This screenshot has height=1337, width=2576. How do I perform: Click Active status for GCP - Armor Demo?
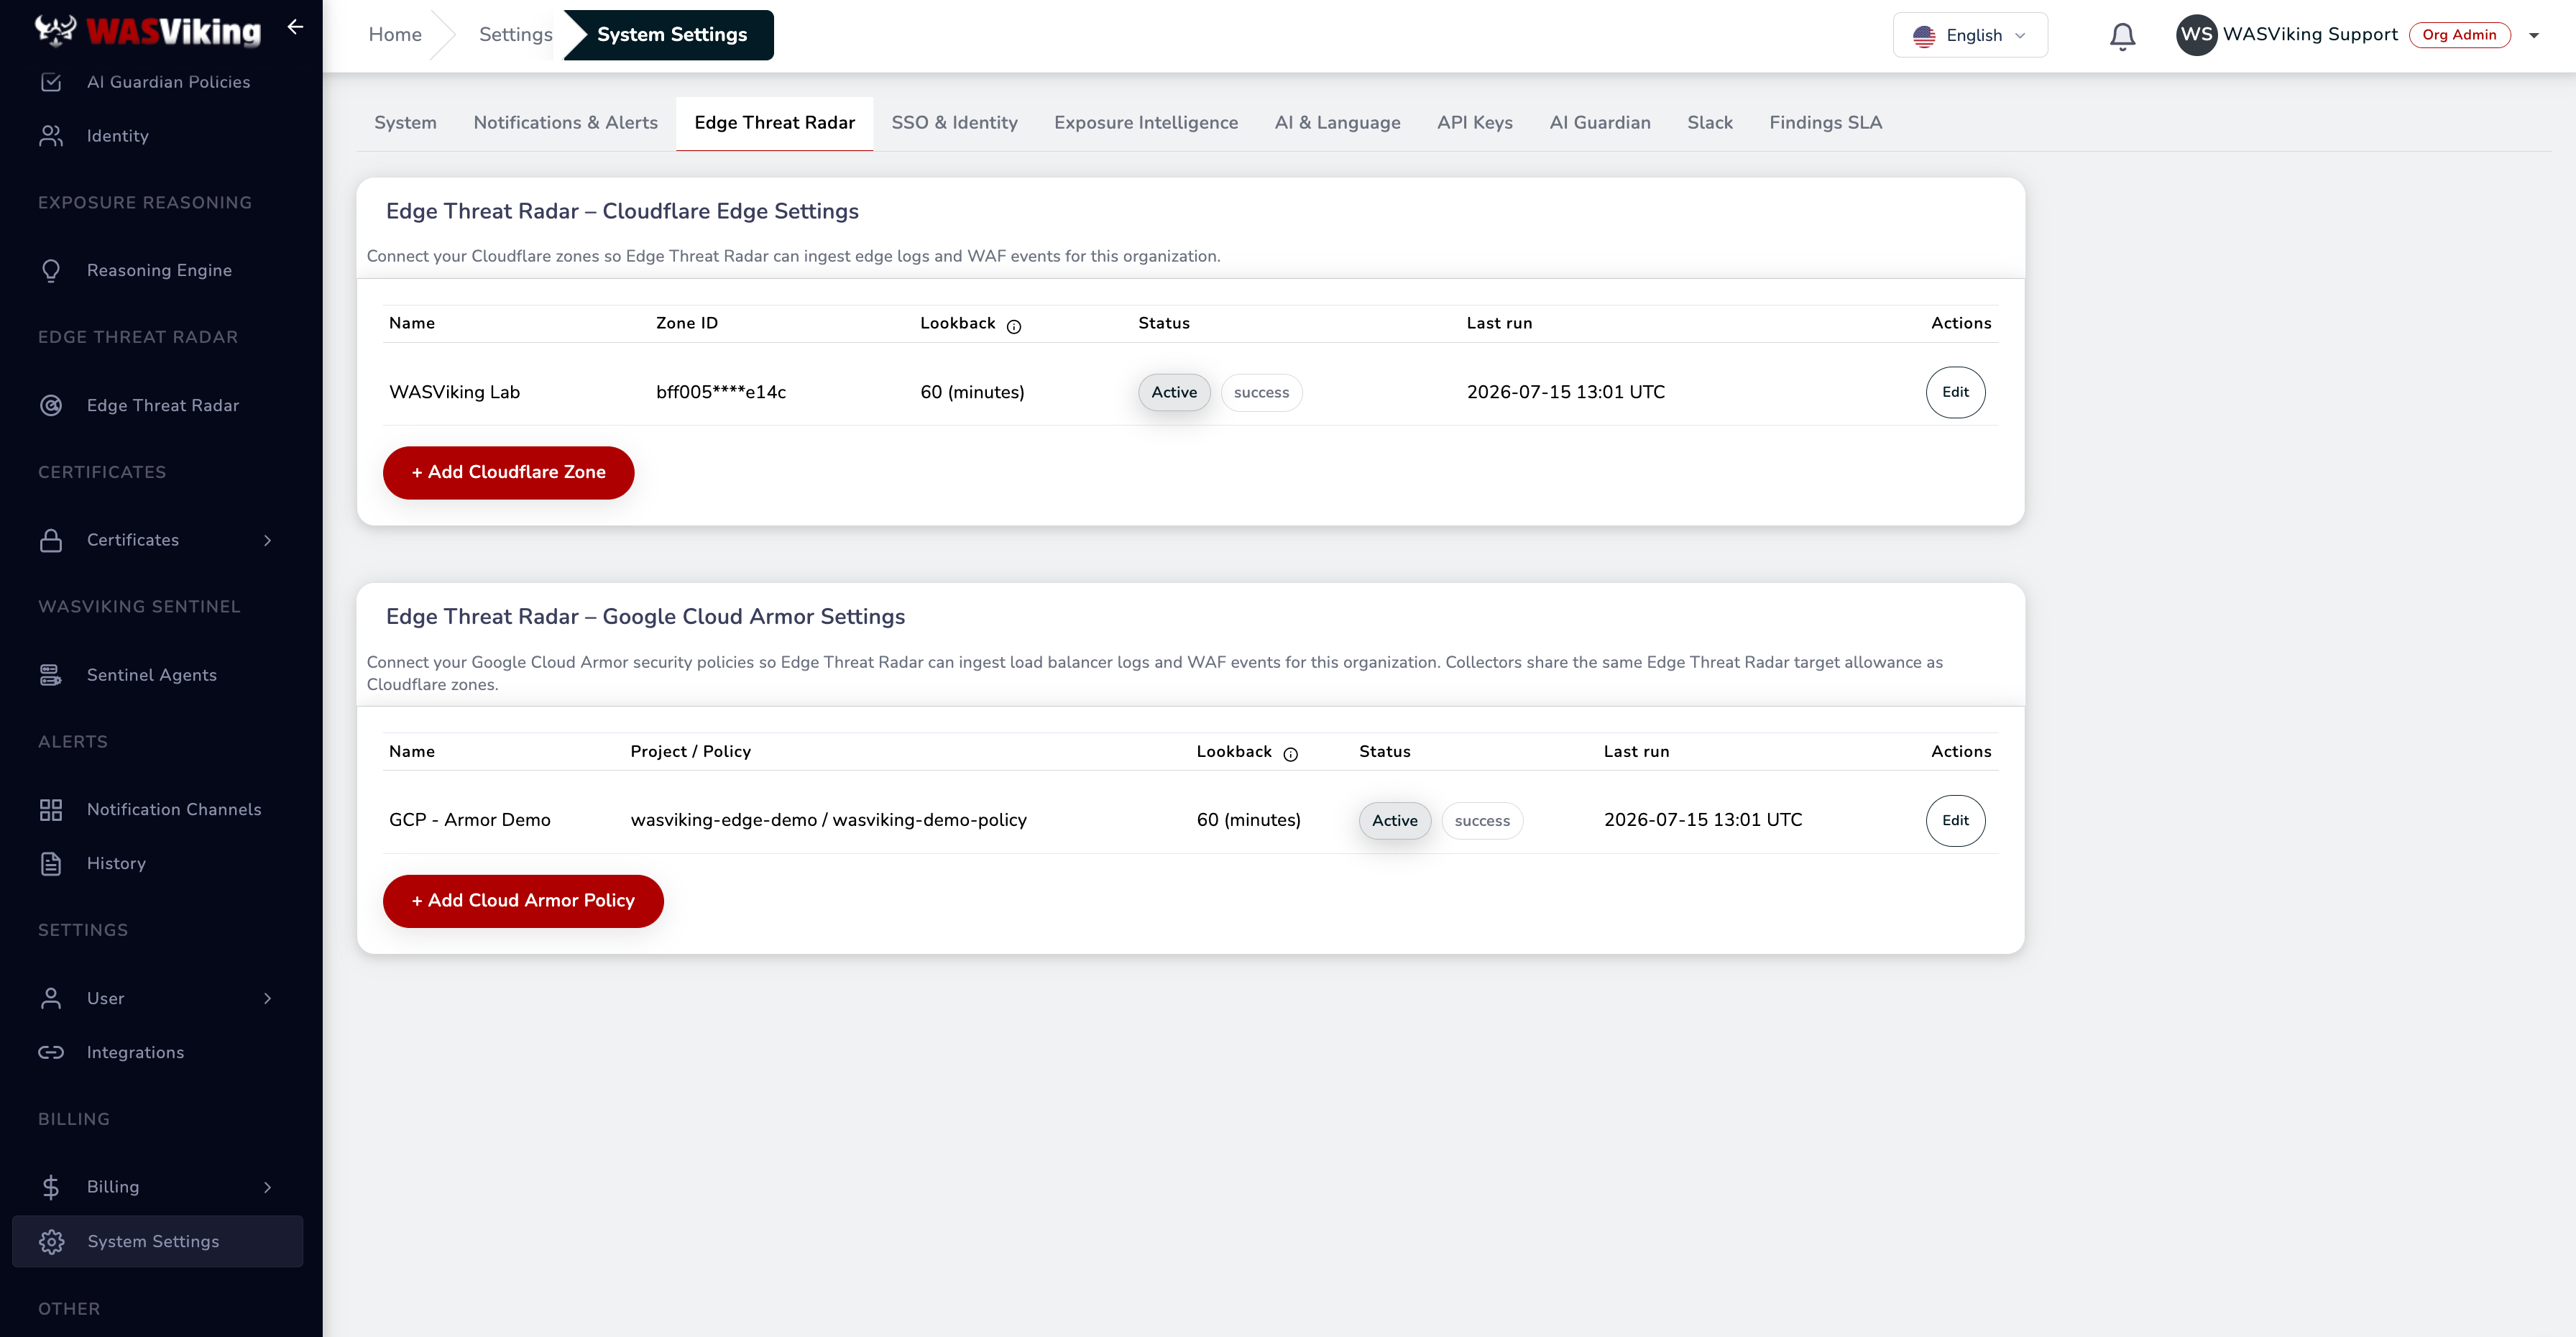coord(1394,820)
